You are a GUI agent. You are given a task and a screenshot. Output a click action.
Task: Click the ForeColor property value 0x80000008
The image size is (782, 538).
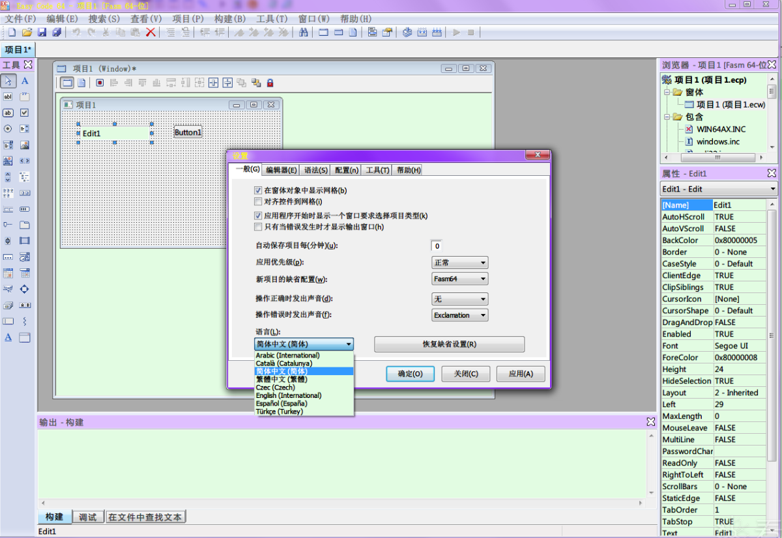point(740,358)
